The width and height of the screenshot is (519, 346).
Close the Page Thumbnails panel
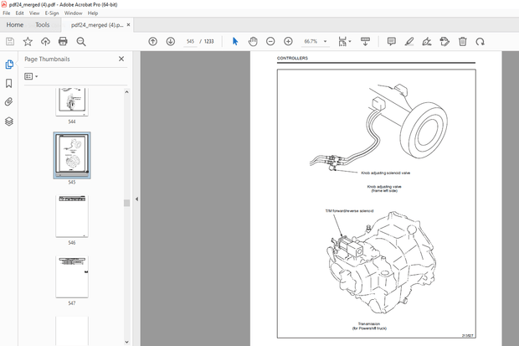(x=121, y=59)
